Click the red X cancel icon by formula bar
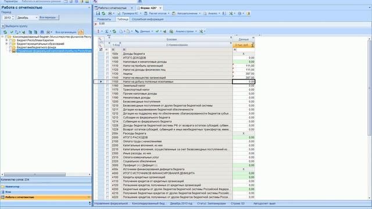The image size is (372, 209). tap(95, 24)
